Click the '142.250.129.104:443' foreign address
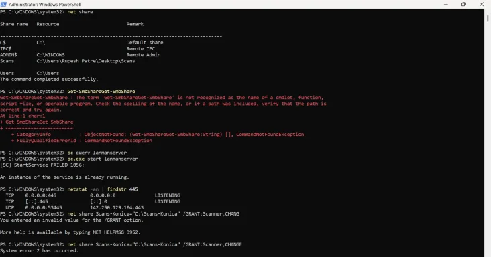Image resolution: width=491 pixels, height=257 pixels. (x=117, y=207)
